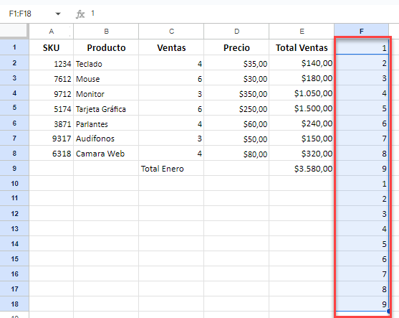This screenshot has height=318, width=399.
Task: Click cell F1 containing 1
Action: point(361,47)
